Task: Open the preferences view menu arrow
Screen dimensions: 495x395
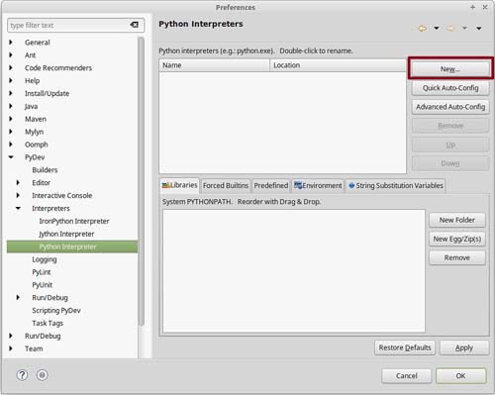Action: click(x=479, y=29)
